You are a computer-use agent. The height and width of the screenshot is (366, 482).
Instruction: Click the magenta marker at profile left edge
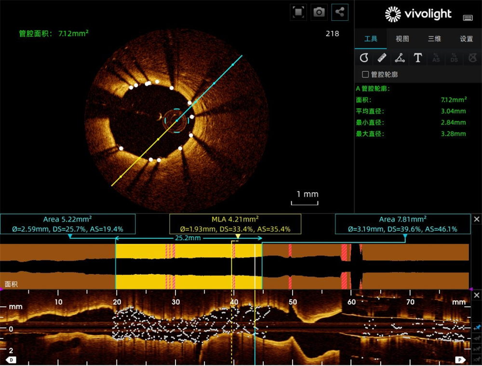click(x=1, y=289)
